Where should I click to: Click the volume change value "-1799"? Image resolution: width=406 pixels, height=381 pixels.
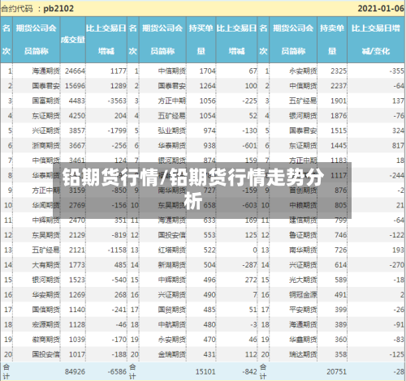pos(117,131)
